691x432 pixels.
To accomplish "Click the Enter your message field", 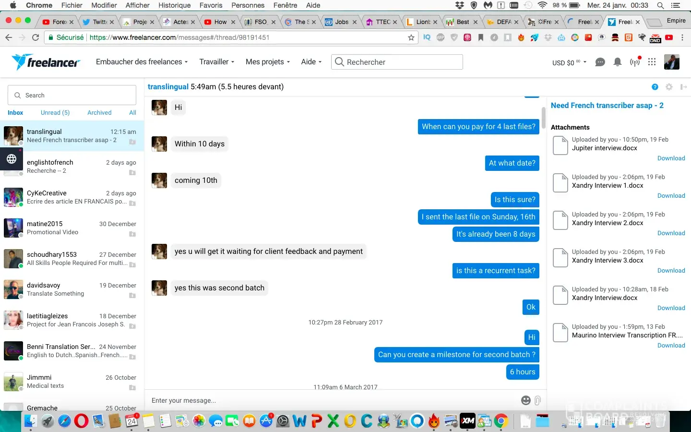I will [x=334, y=400].
